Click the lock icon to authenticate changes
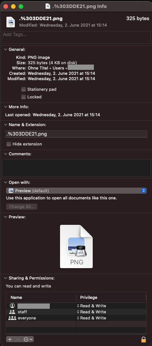This screenshot has height=346, width=152. pos(144,339)
